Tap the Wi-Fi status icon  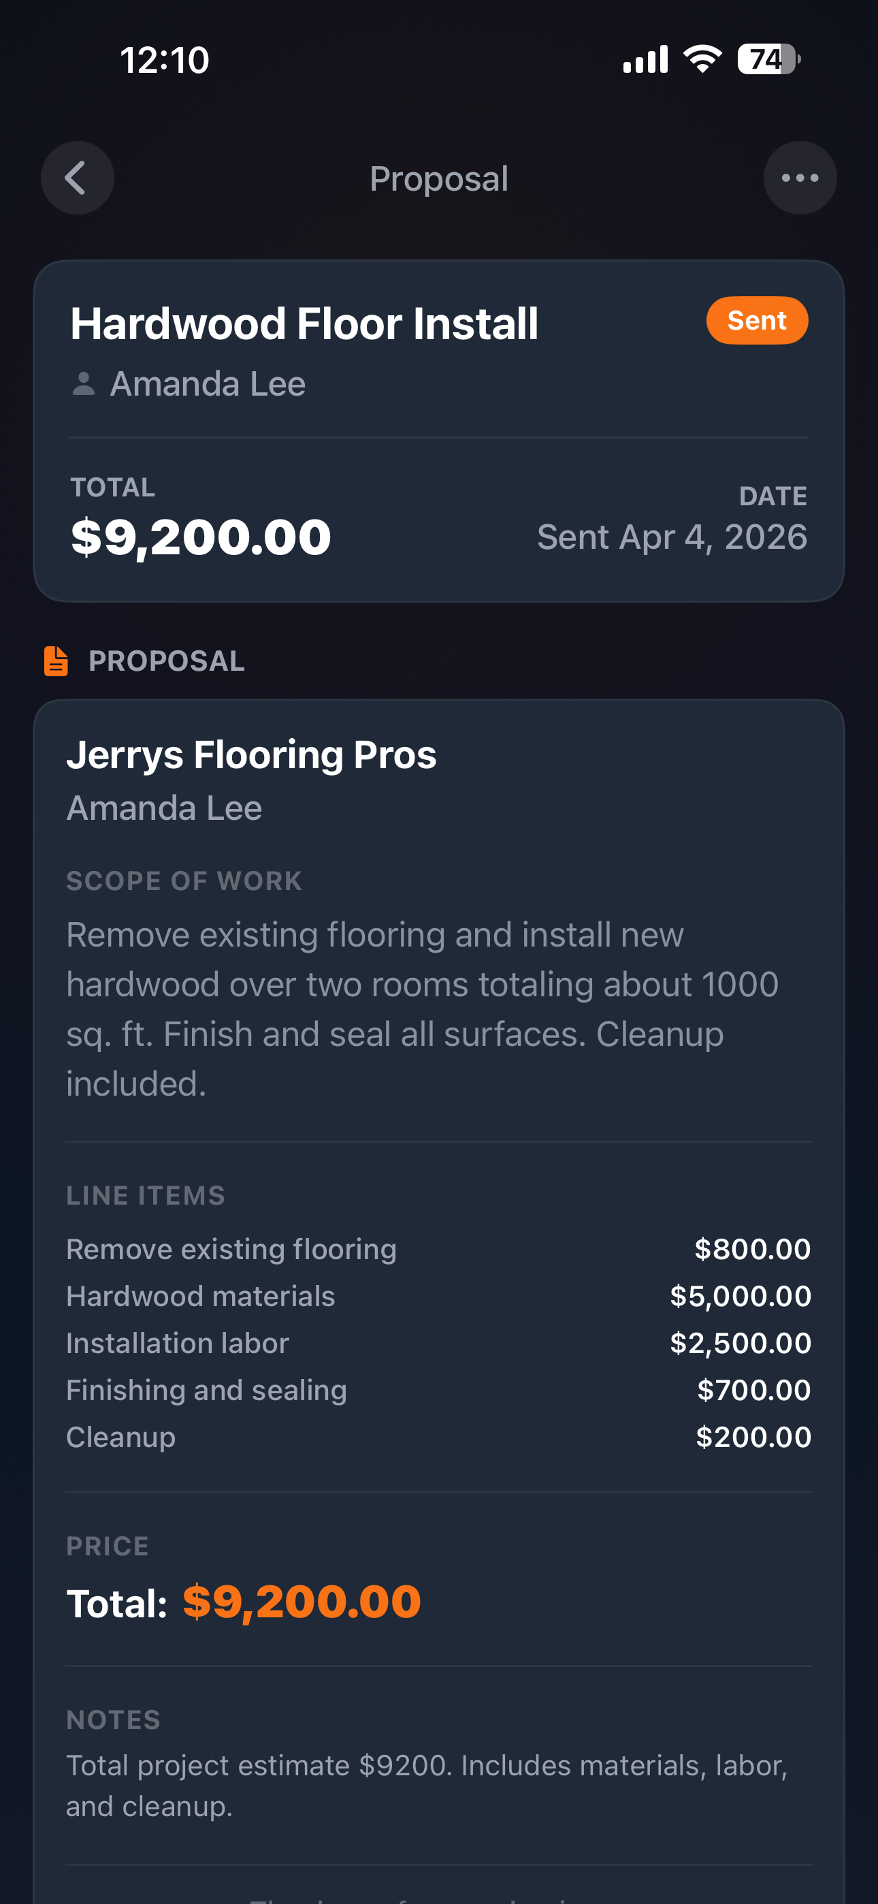pyautogui.click(x=702, y=59)
